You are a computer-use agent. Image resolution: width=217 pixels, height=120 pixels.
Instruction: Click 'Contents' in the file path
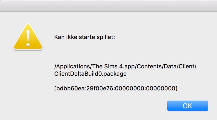(x=149, y=67)
